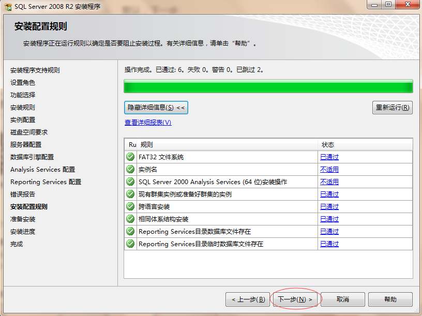Click the 取消 button
Viewport: 422px width, 316px height.
click(x=342, y=299)
